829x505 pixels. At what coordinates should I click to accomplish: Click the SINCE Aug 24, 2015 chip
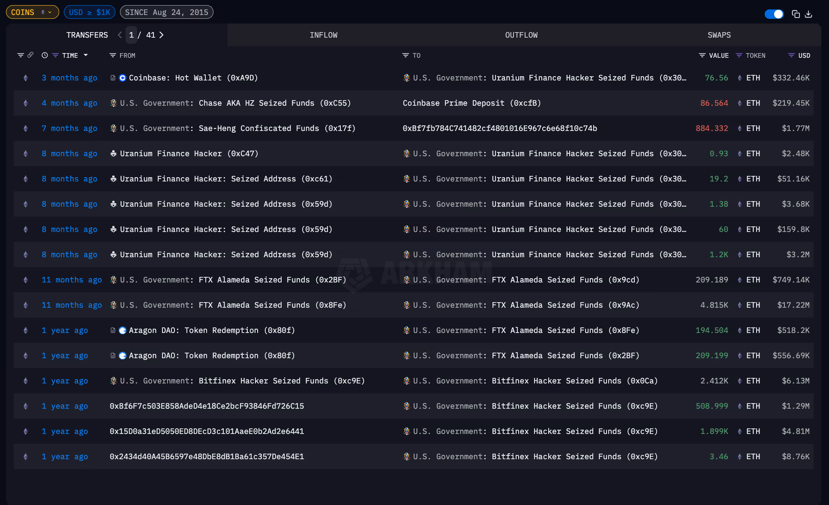pos(166,12)
